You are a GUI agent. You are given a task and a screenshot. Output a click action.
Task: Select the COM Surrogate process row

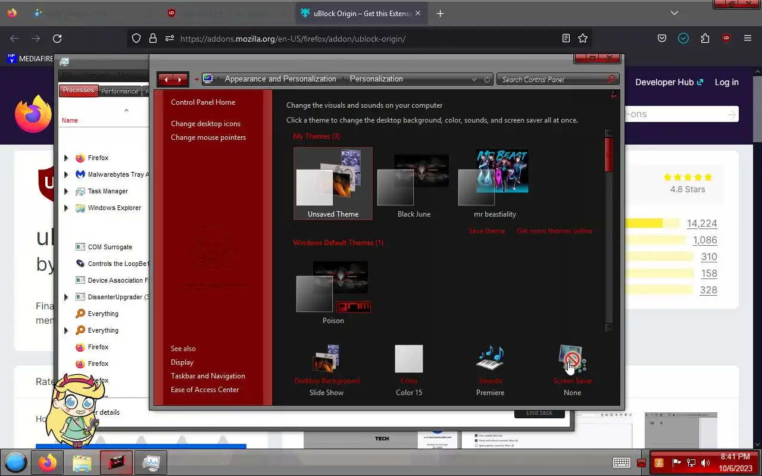click(104, 247)
